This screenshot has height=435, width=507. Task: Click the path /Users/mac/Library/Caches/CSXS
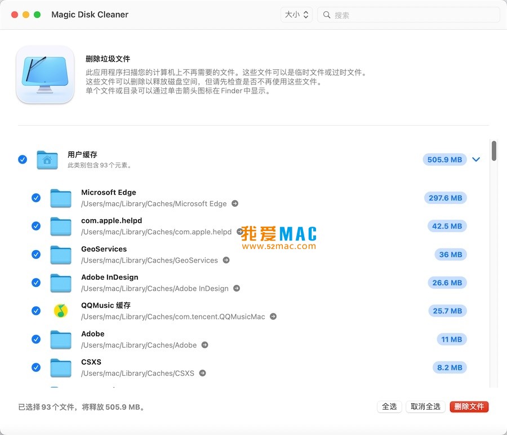138,373
